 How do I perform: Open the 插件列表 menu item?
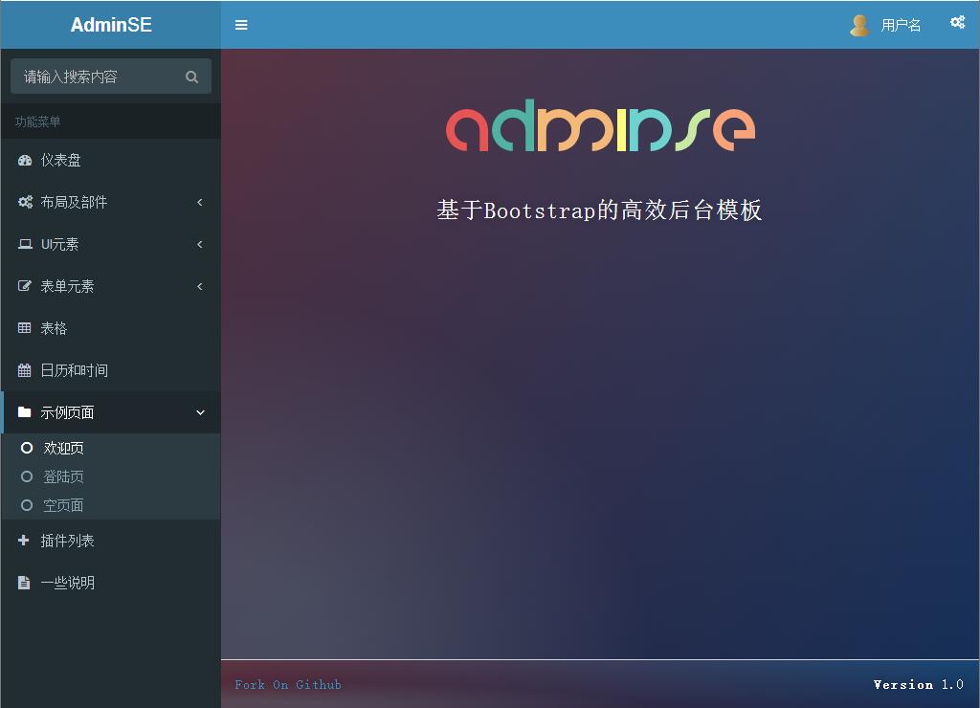click(x=111, y=541)
